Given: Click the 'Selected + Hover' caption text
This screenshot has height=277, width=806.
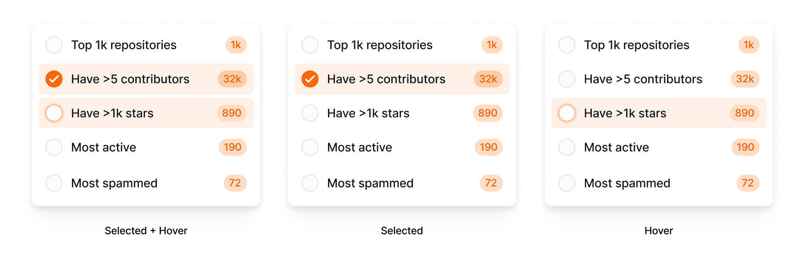Looking at the screenshot, I should coord(145,231).
